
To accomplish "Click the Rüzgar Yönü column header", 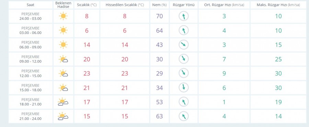I will 184,5.
